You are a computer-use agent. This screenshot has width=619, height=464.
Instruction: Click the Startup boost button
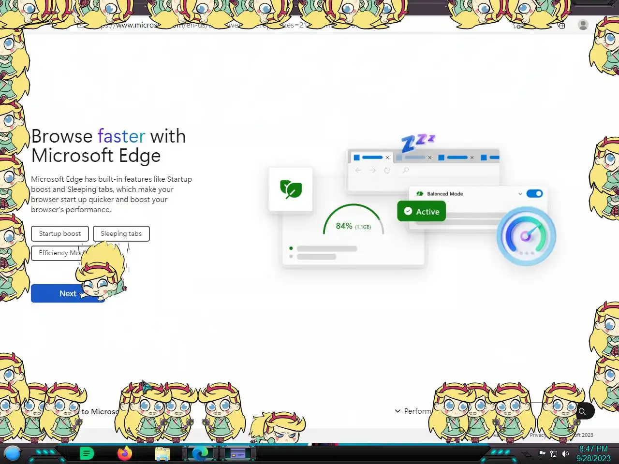coord(60,233)
